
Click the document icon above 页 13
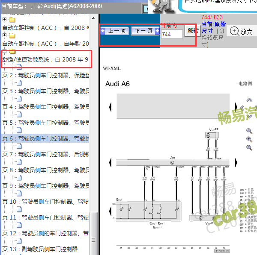tap(19, 241)
